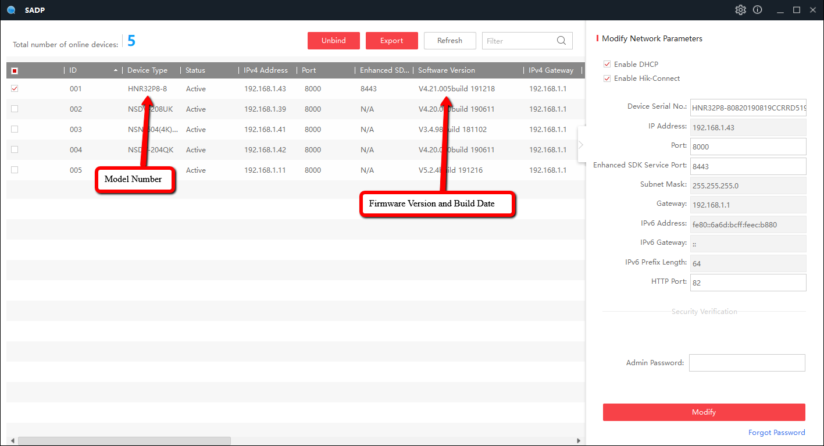824x446 pixels.
Task: Toggle the Enable Hik-Connect checkbox
Action: (607, 79)
